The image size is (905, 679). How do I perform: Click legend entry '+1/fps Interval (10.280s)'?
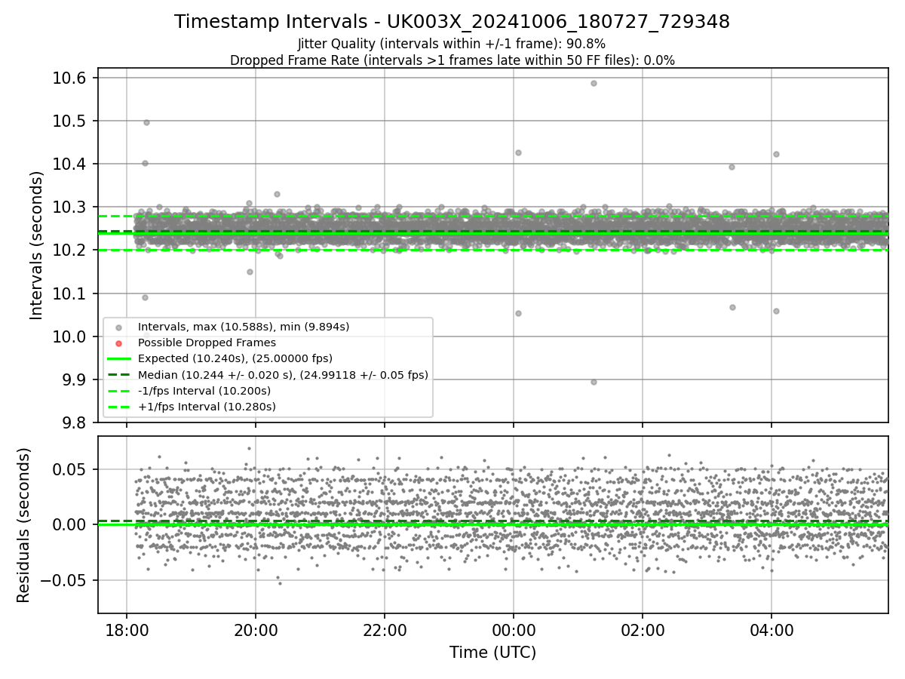click(x=207, y=407)
